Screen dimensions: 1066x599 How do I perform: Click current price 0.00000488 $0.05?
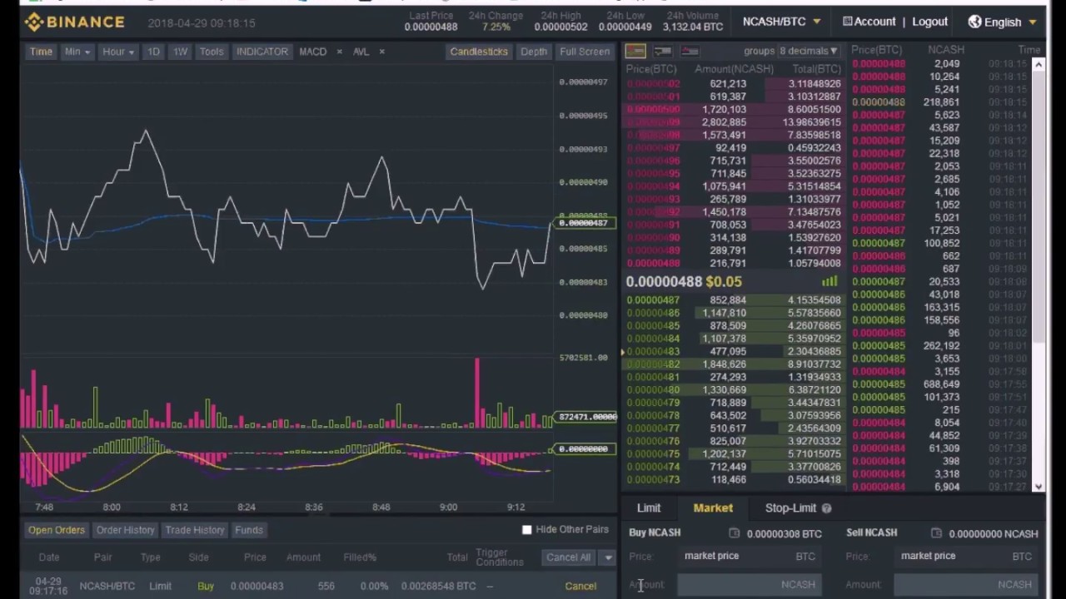coord(683,281)
